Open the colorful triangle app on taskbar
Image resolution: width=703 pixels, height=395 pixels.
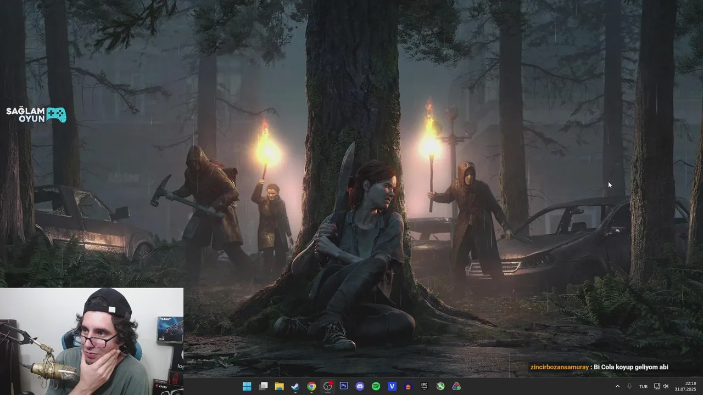coord(456,386)
